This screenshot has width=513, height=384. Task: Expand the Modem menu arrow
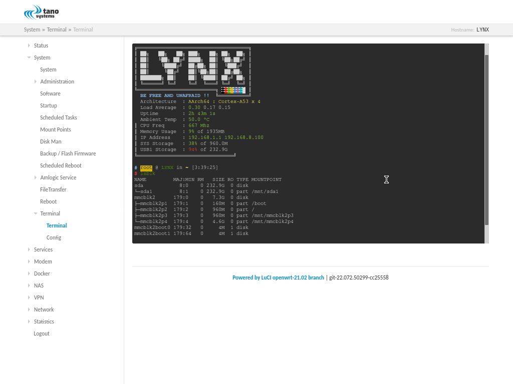point(29,261)
